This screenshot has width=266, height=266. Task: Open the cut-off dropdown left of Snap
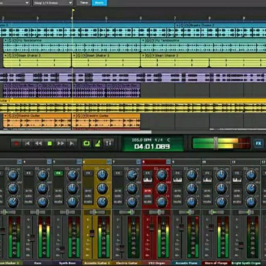coord(15,3)
